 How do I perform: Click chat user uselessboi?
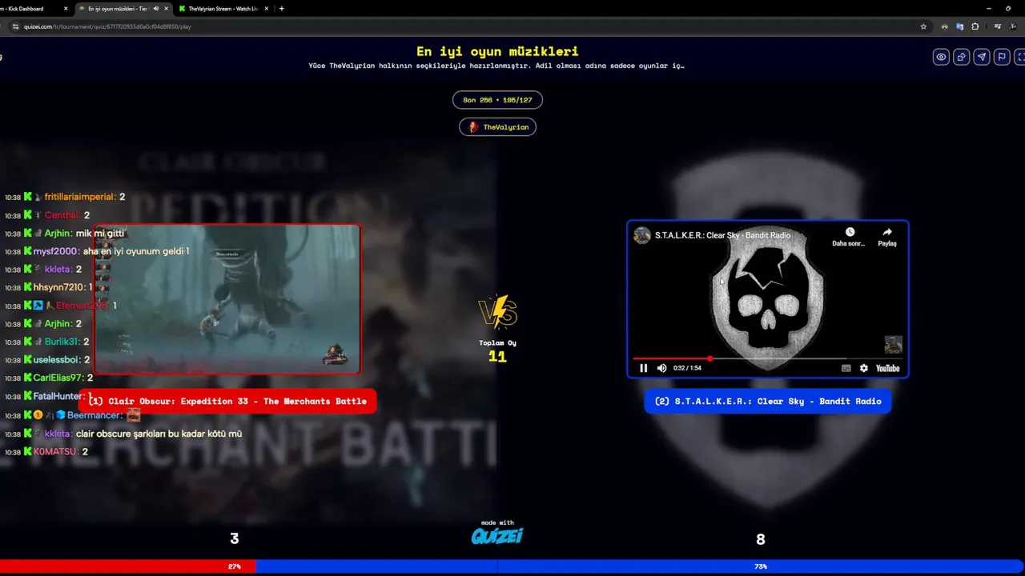pos(57,360)
